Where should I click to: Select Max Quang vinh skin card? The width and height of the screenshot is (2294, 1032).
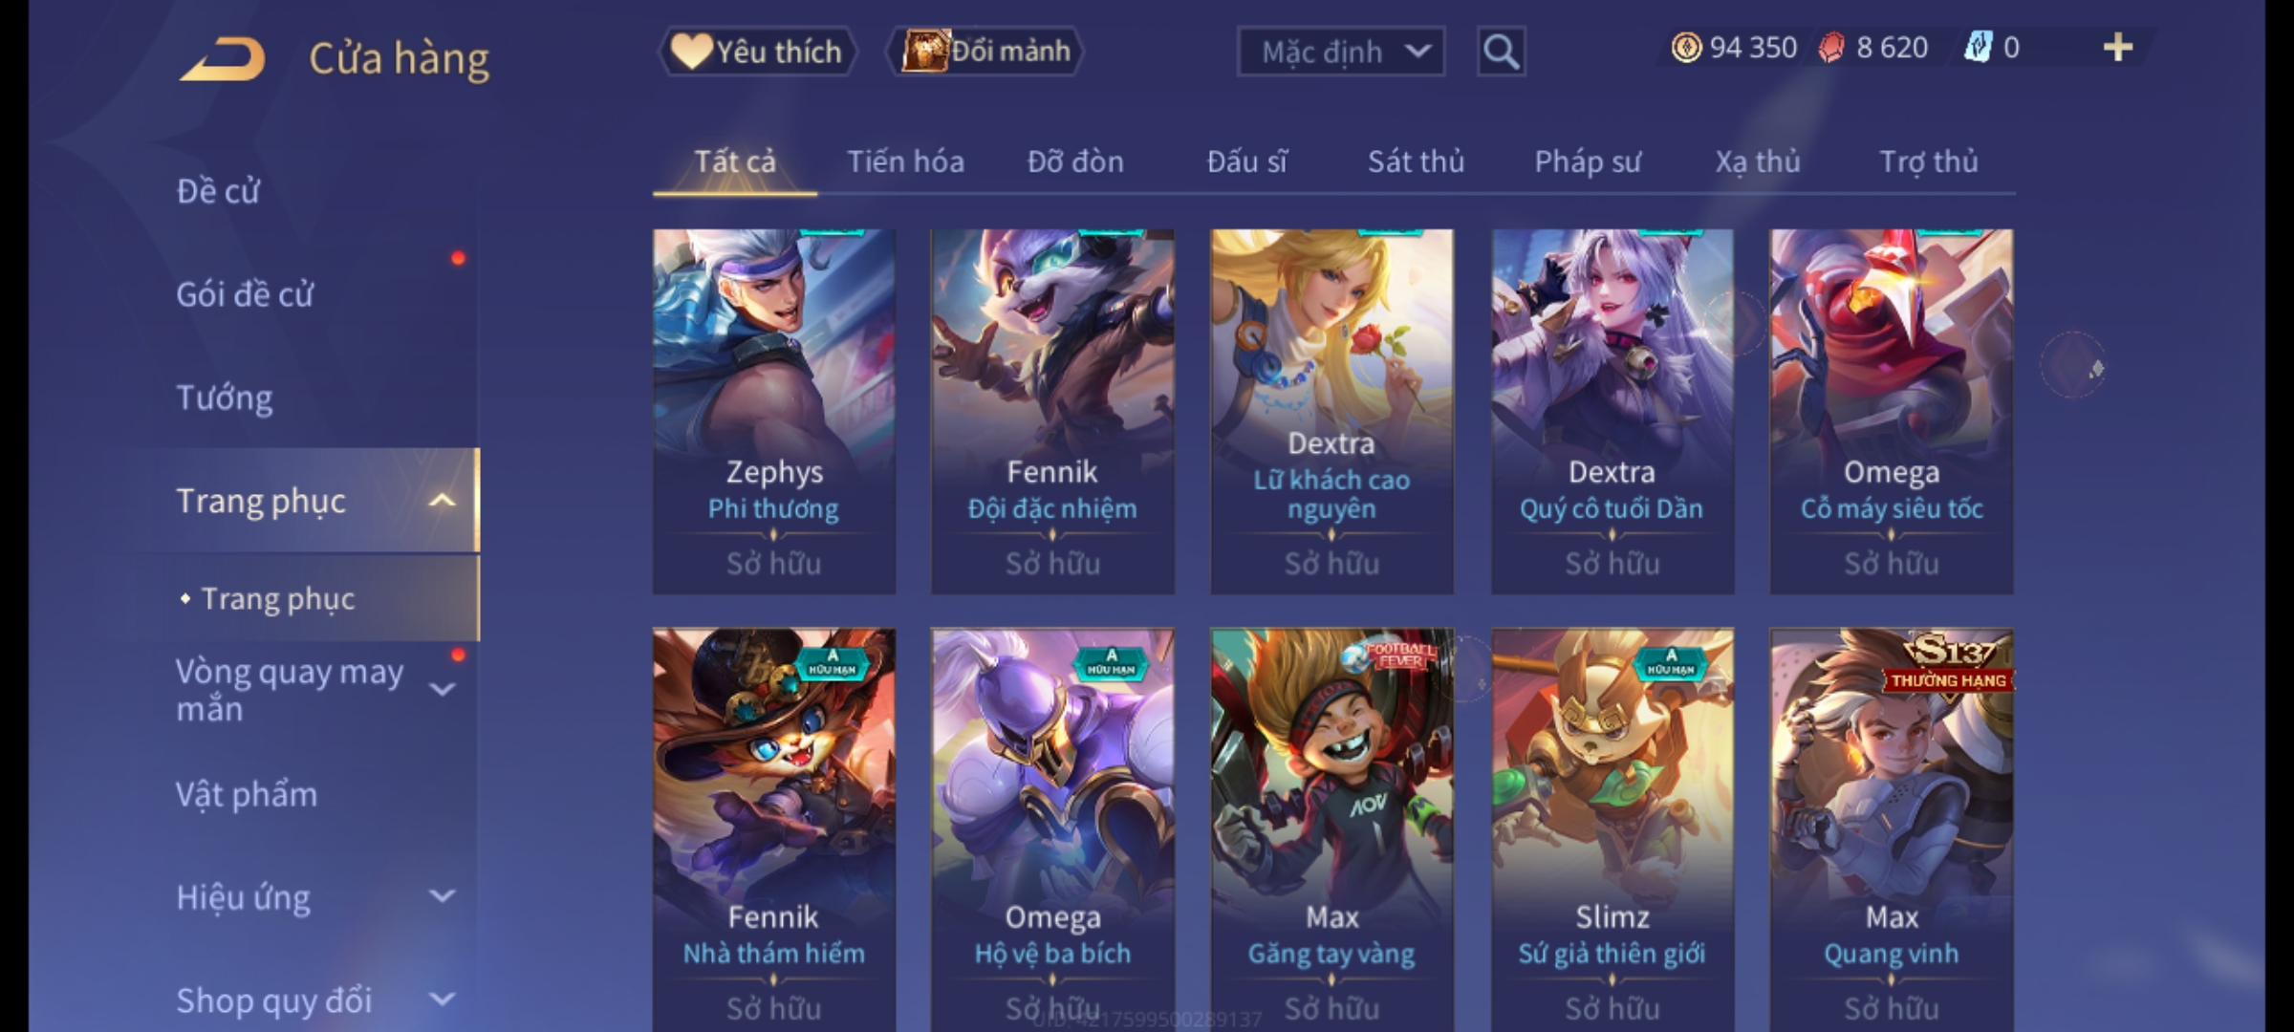(1892, 829)
